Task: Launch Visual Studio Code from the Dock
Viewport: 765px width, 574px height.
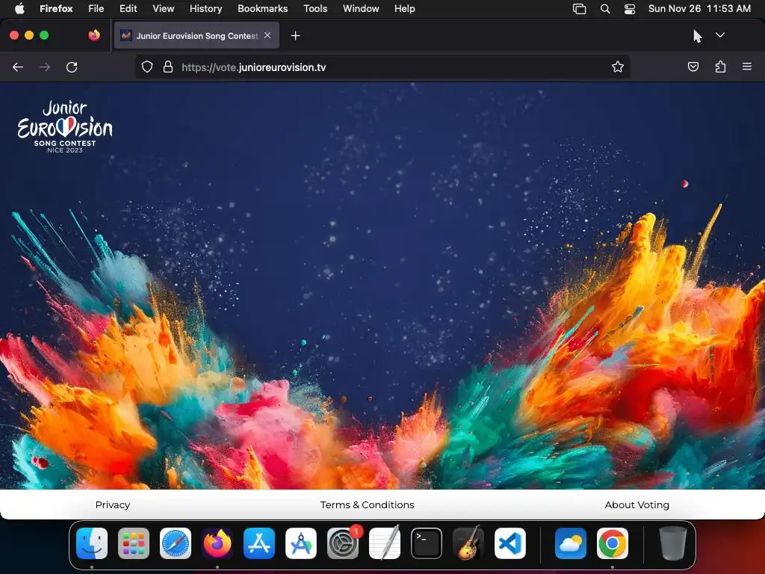Action: pyautogui.click(x=510, y=543)
